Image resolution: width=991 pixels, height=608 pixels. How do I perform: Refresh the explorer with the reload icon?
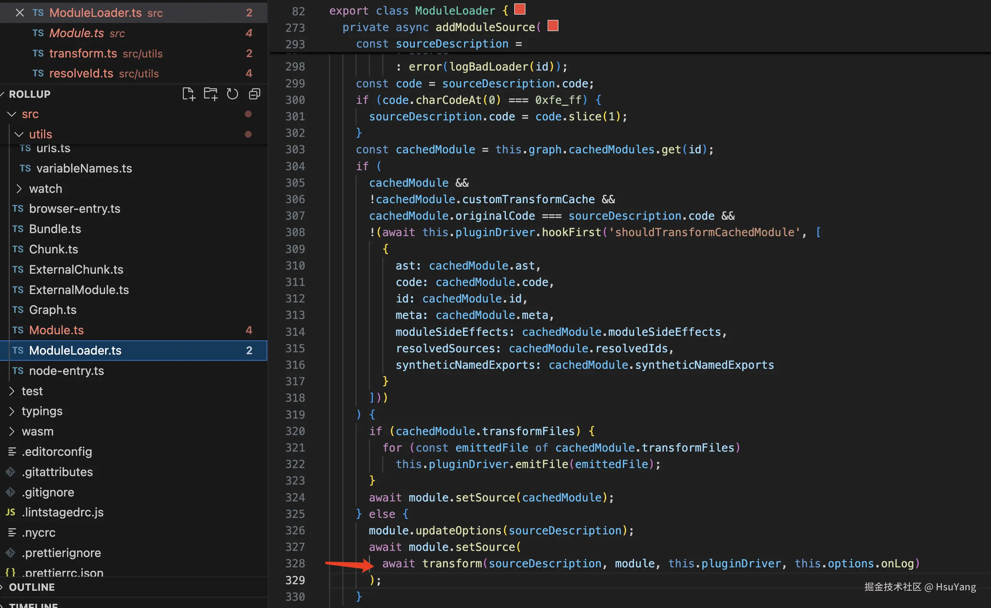[232, 94]
